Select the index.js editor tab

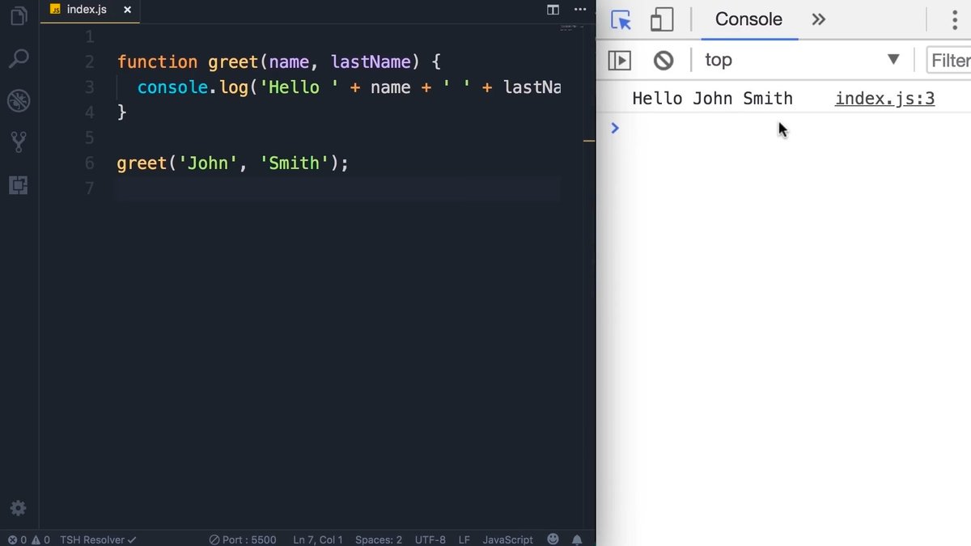91,10
